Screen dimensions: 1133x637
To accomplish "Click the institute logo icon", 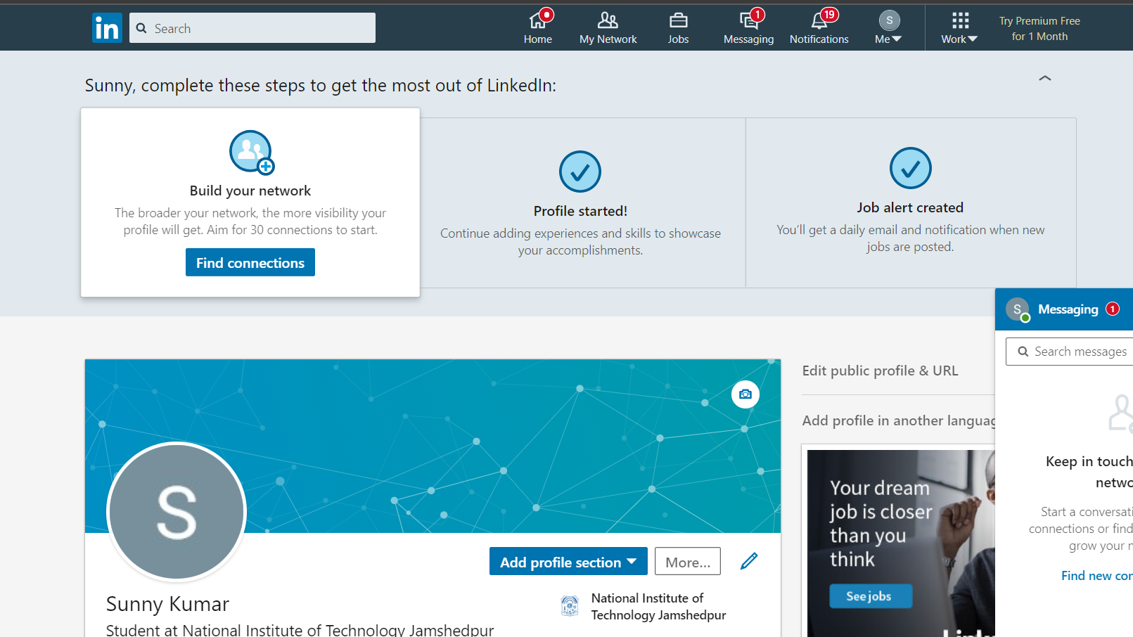I will point(570,605).
